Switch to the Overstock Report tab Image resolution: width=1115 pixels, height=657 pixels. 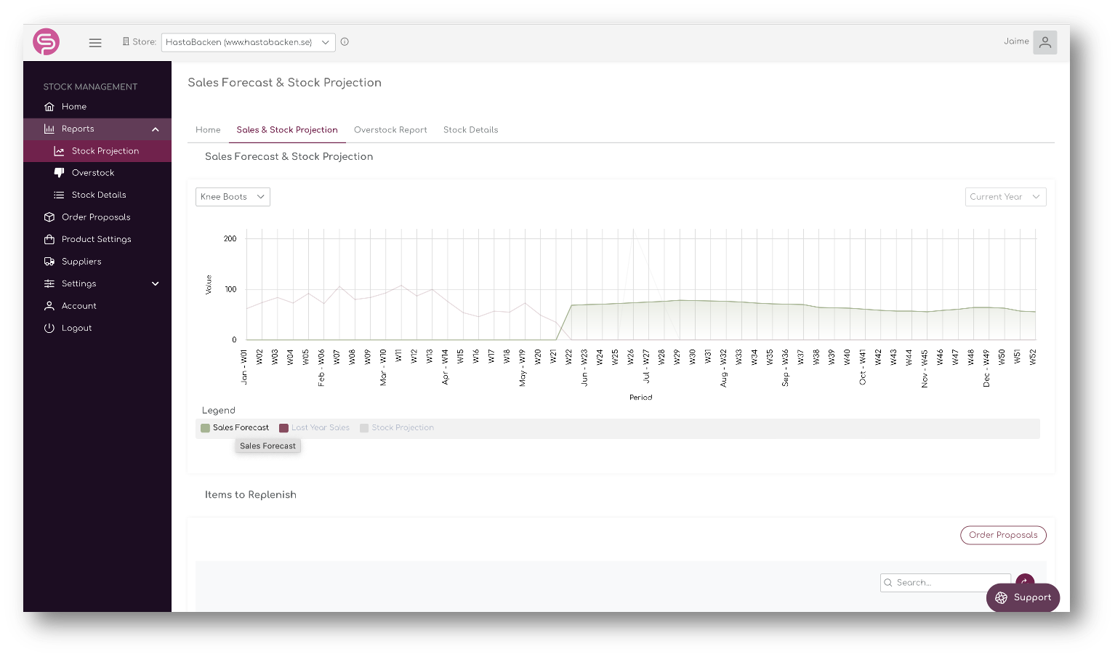pos(390,129)
